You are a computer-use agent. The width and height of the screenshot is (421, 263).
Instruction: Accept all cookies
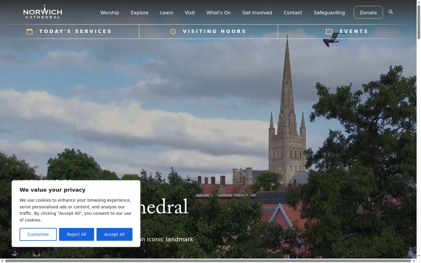pos(114,234)
